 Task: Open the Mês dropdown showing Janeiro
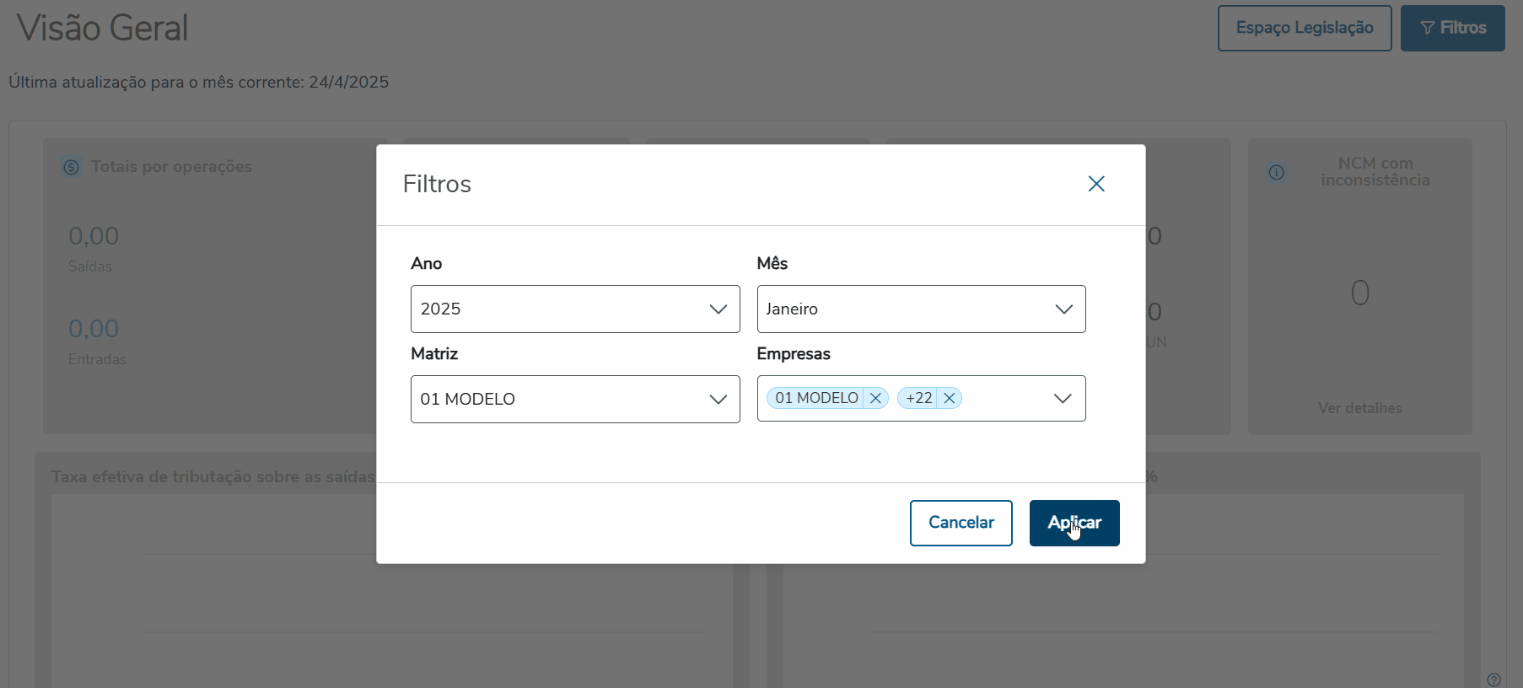pyautogui.click(x=921, y=309)
